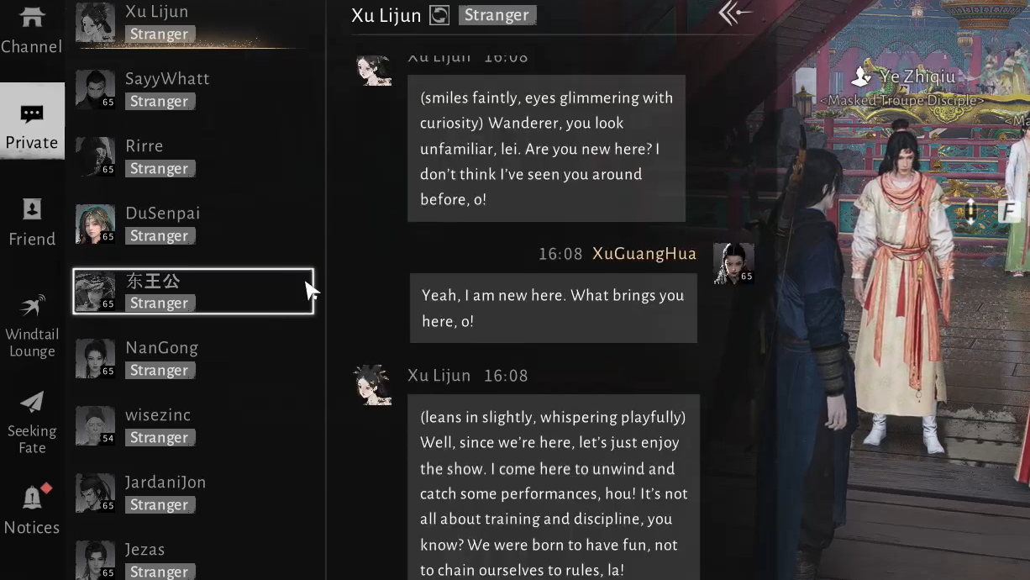Select the Private messages tab
Screen dimensions: 1030x580
[x=32, y=125]
